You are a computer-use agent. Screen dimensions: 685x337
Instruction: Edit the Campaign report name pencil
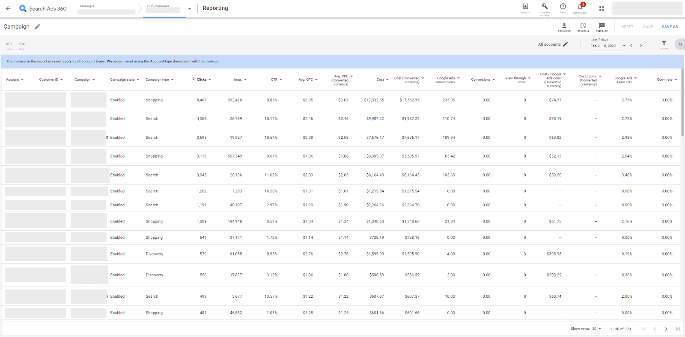(38, 27)
